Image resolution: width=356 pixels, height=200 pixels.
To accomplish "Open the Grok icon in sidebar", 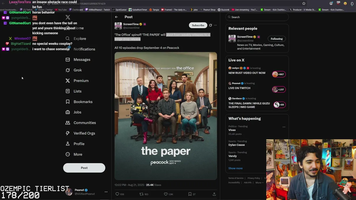I will pyautogui.click(x=68, y=70).
